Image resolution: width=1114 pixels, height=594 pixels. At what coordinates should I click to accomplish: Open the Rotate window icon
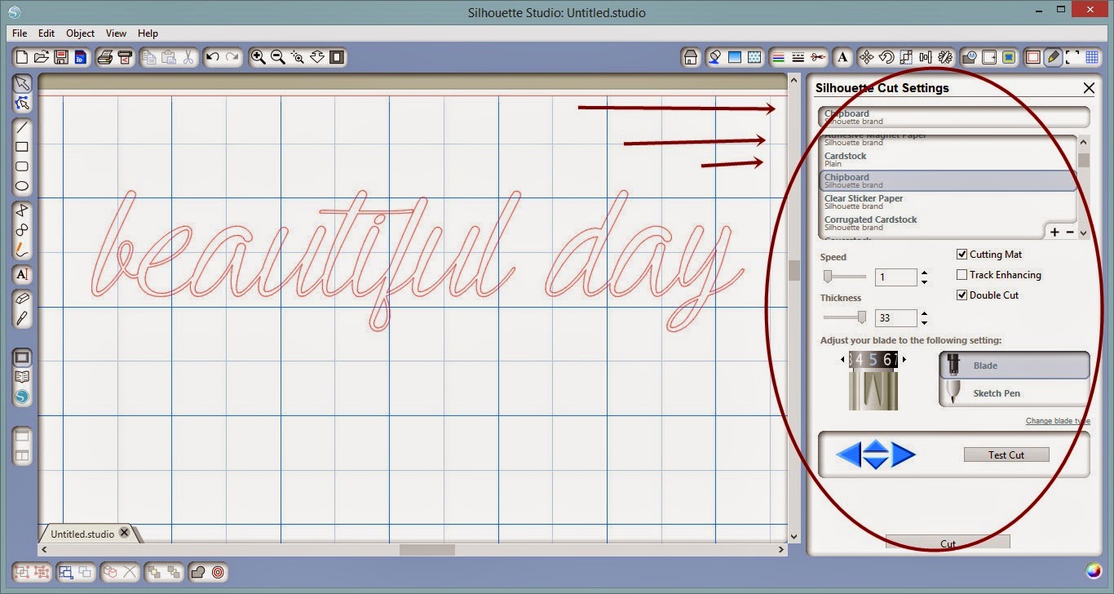[886, 57]
